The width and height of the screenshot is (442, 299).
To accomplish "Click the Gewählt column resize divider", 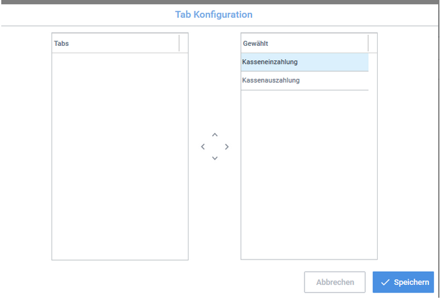I will click(x=368, y=43).
